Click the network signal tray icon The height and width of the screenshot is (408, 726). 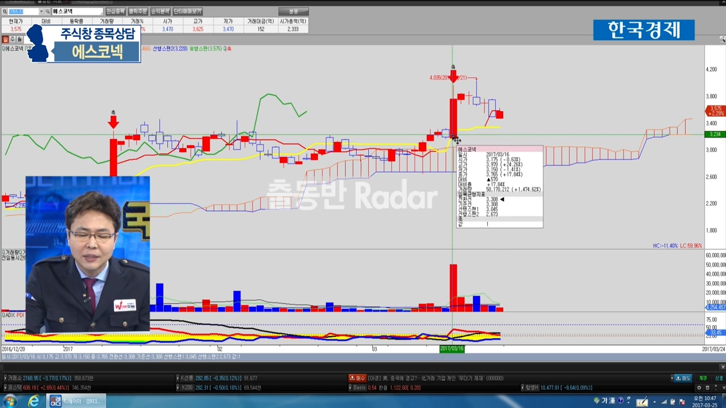[665, 401]
